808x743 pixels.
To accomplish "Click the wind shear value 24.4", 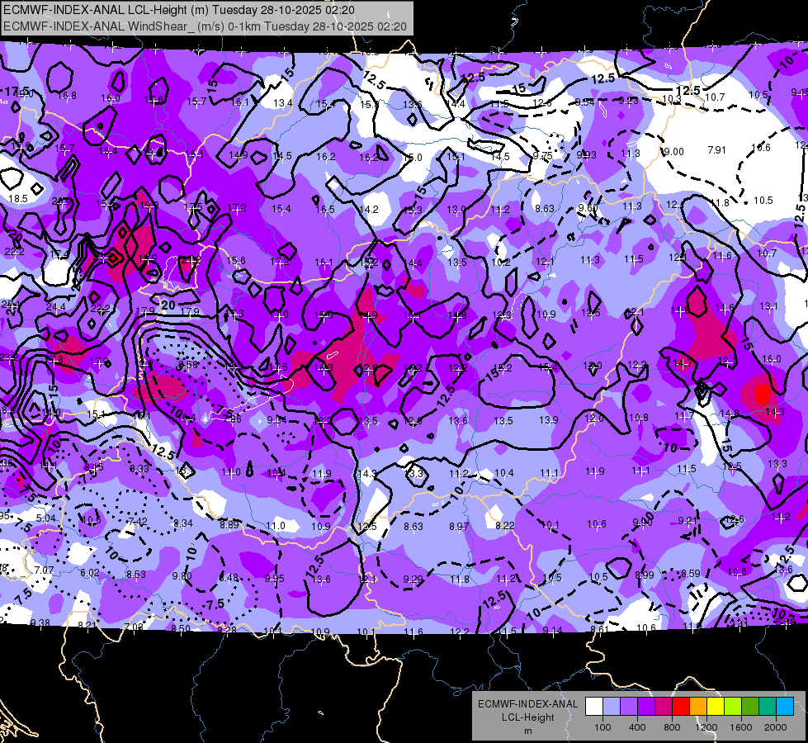I will (55, 307).
